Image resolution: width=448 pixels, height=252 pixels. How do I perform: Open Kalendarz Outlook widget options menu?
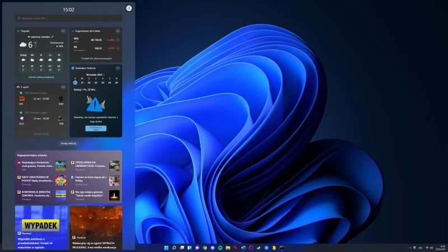click(118, 68)
